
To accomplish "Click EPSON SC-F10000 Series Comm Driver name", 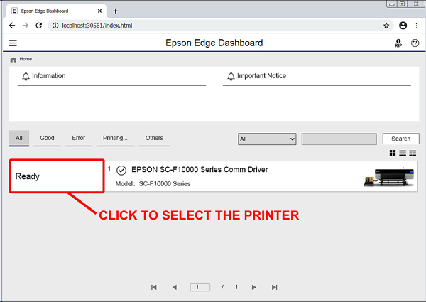I will (x=200, y=170).
